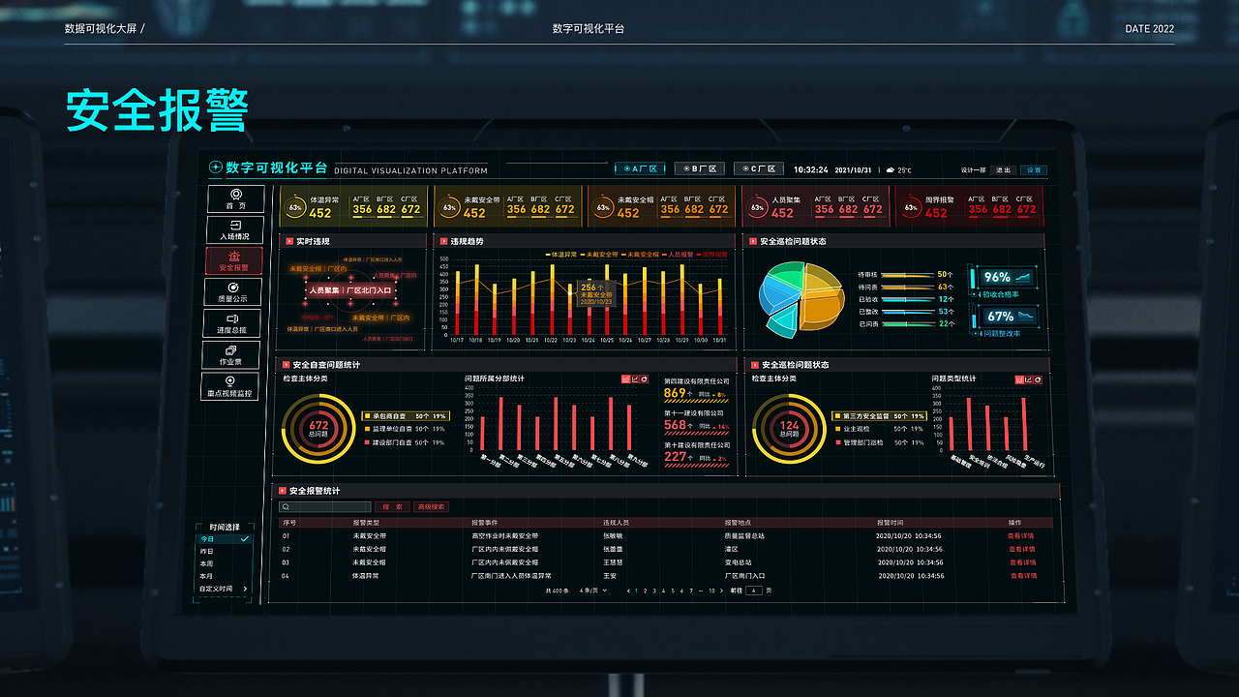Open the 重点视频监控 camera icon
This screenshot has width=1239, height=697.
(x=230, y=382)
